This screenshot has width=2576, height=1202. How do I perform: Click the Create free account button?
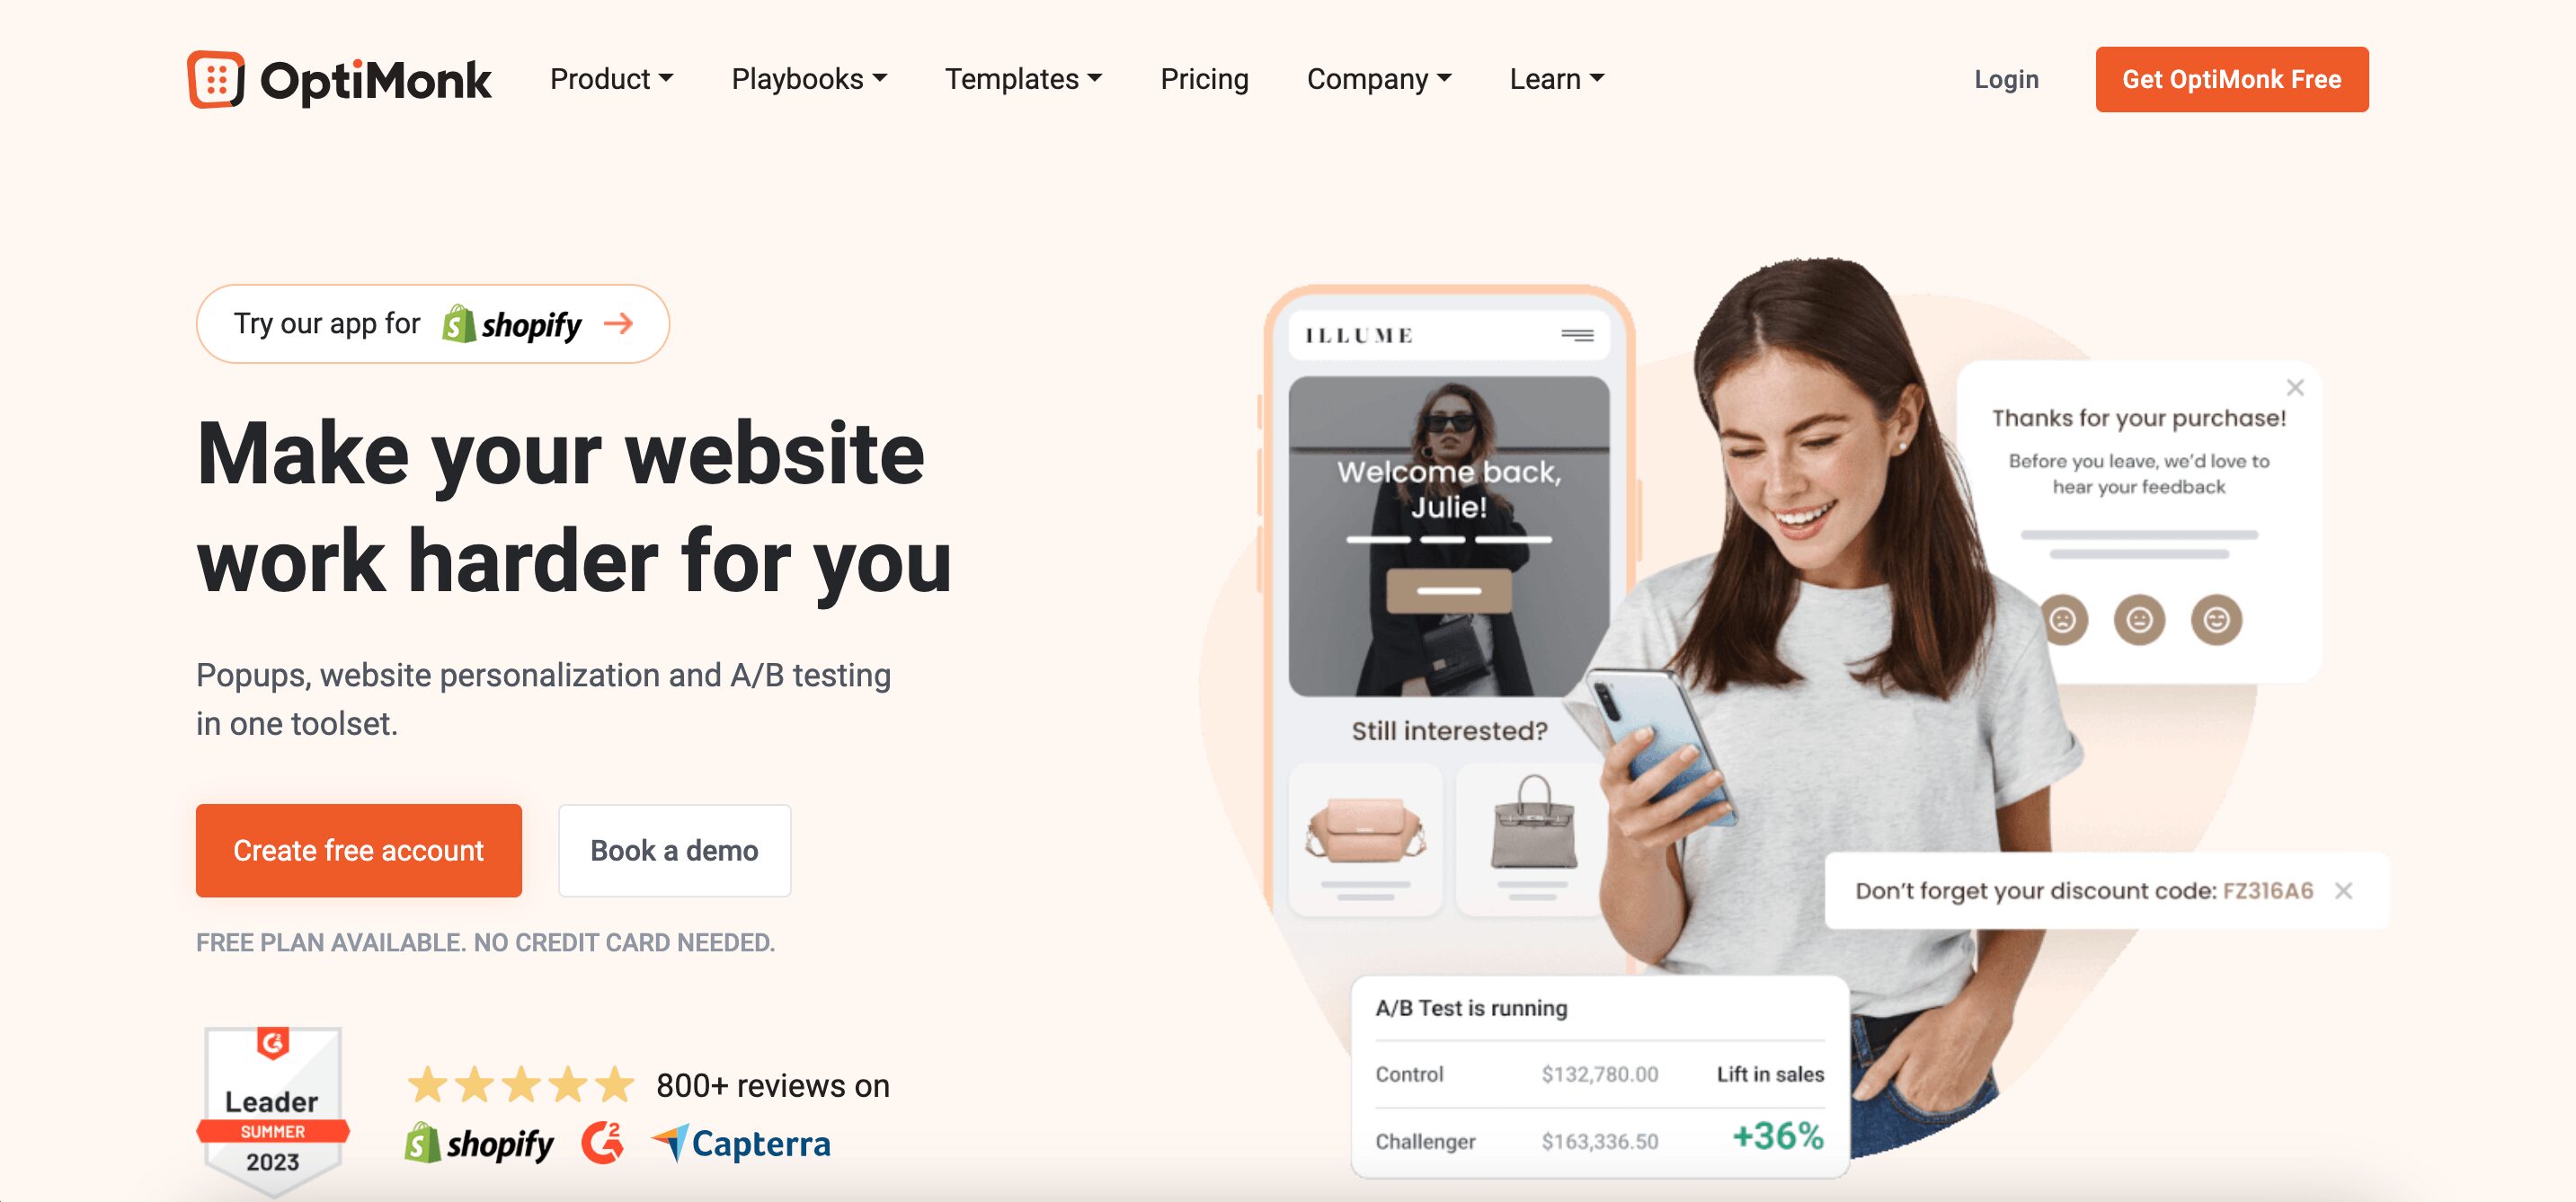(358, 851)
